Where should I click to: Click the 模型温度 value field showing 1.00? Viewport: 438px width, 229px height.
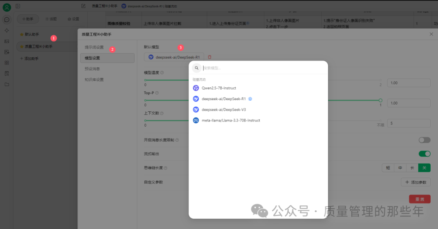pyautogui.click(x=409, y=83)
